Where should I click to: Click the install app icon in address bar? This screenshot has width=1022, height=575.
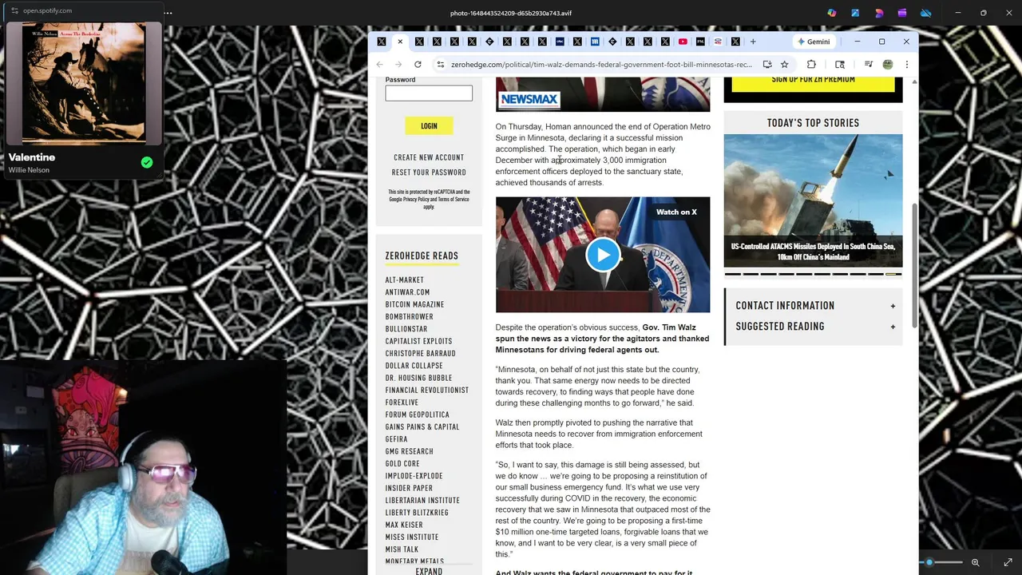click(767, 65)
